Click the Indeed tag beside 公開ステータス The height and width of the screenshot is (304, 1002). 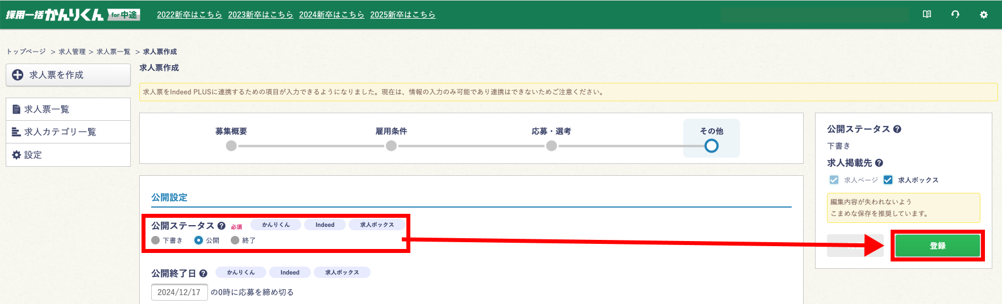[x=325, y=225]
